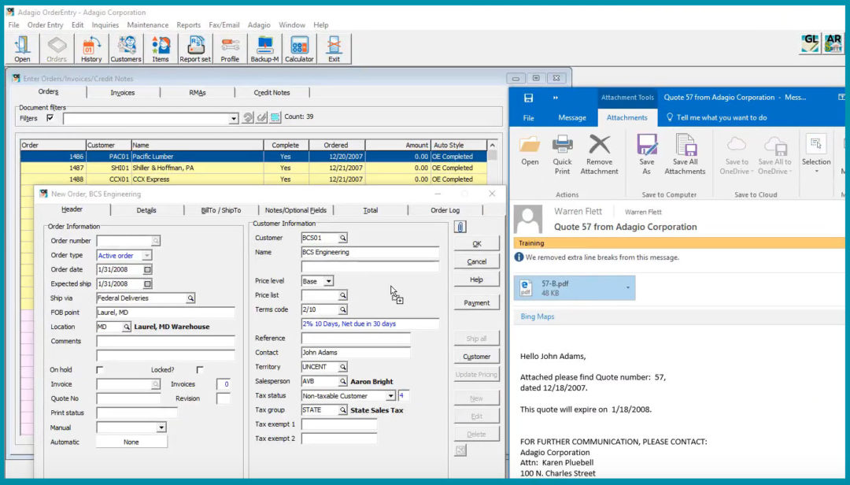Image resolution: width=850 pixels, height=485 pixels.
Task: Launch the Calculator from the toolbar
Action: [x=299, y=47]
